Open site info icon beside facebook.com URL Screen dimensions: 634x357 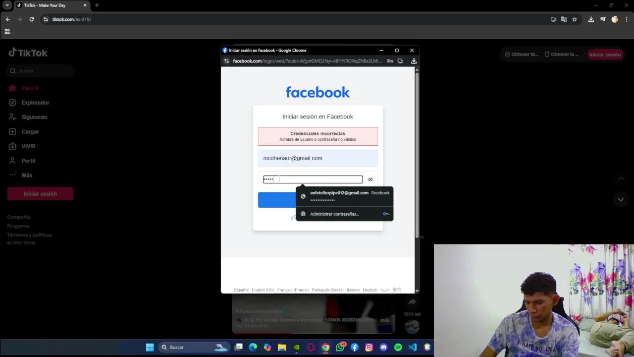(226, 61)
